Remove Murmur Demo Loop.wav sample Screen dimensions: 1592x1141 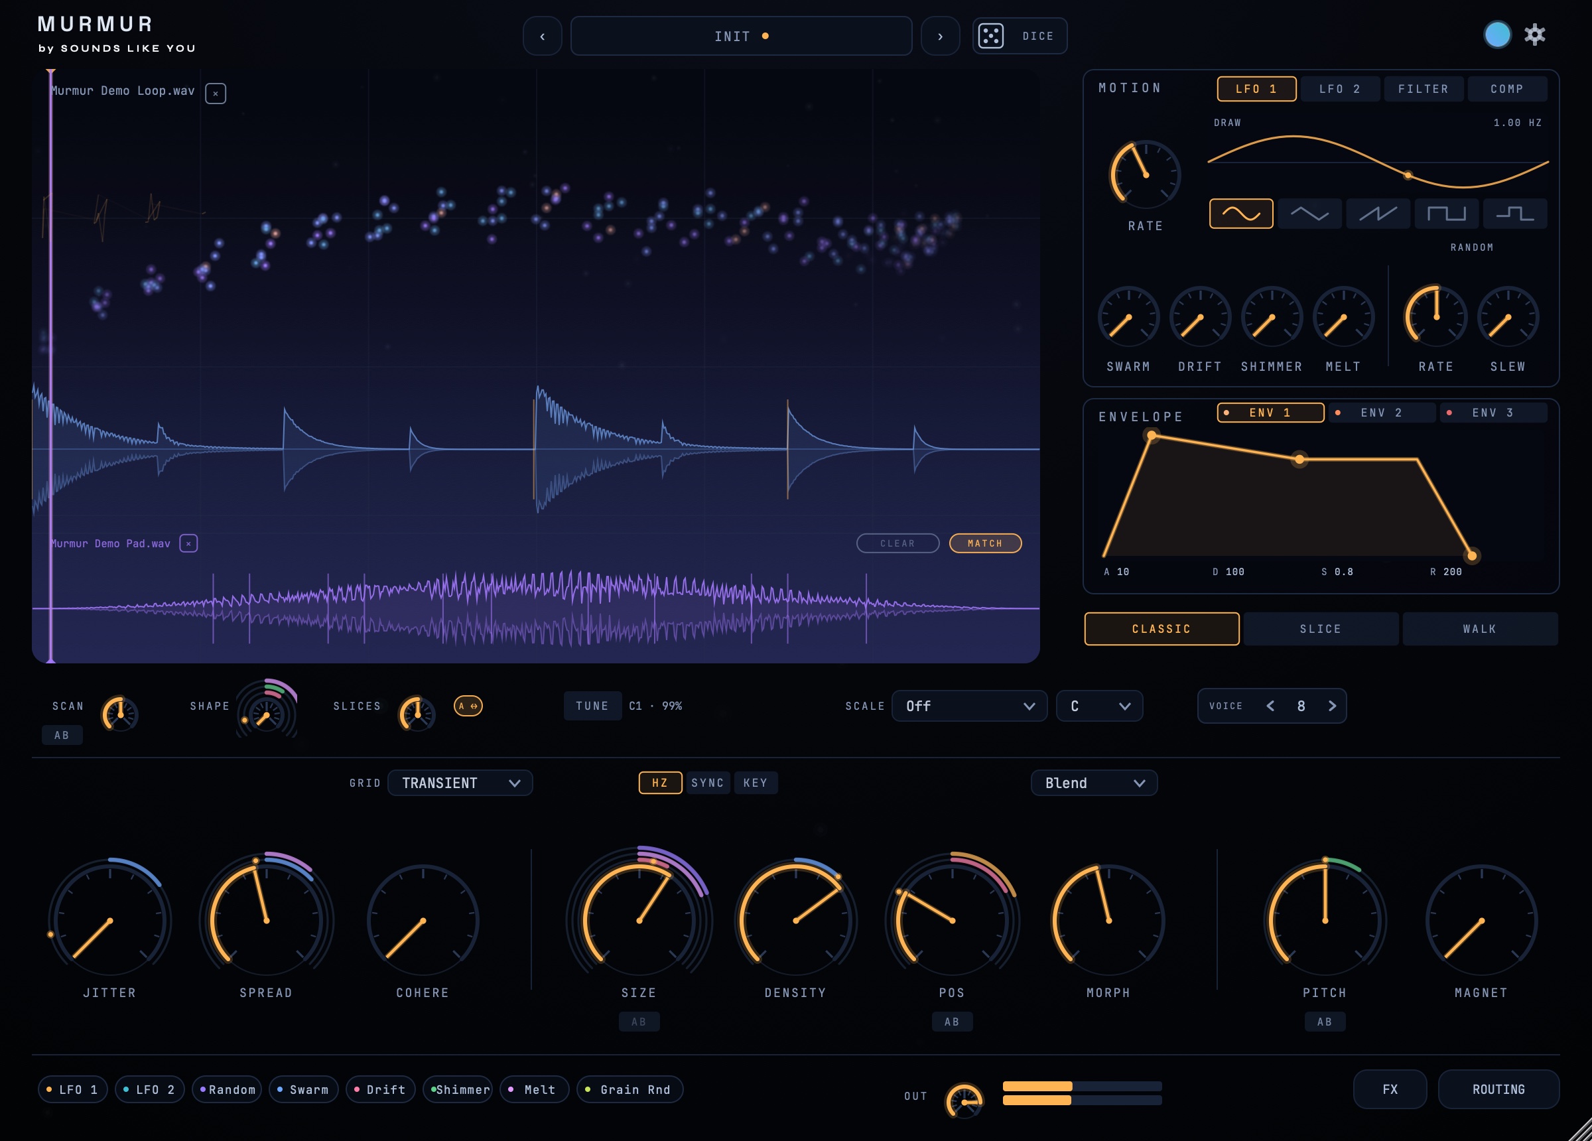coord(216,94)
